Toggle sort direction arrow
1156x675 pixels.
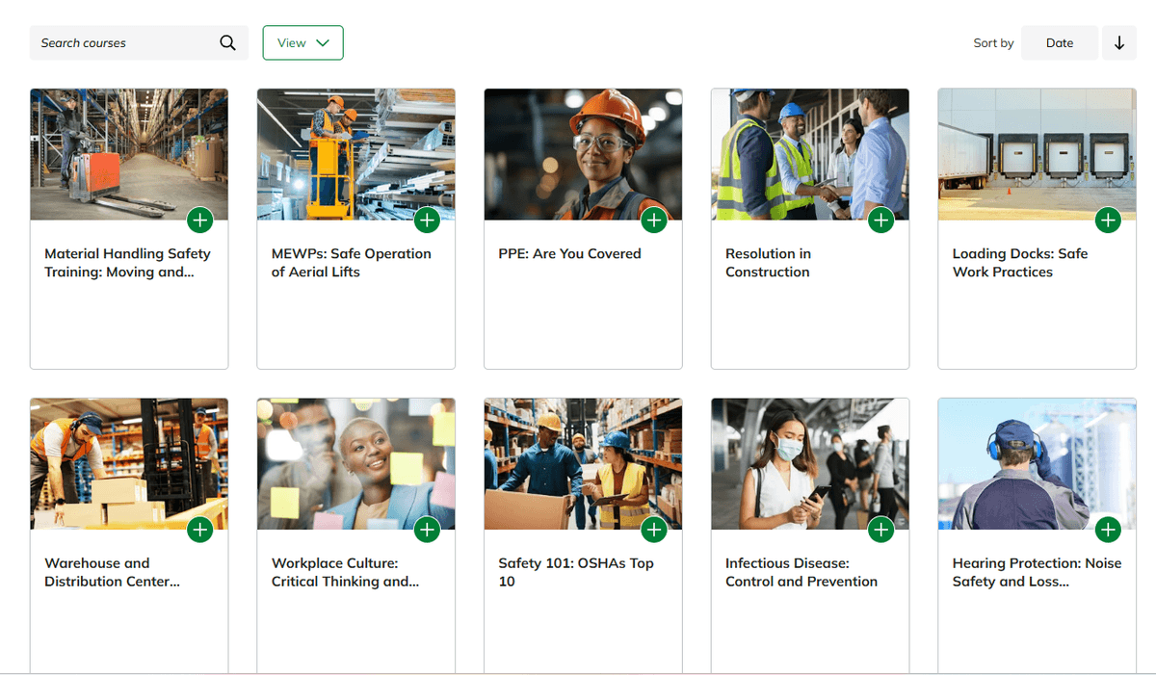pos(1118,43)
